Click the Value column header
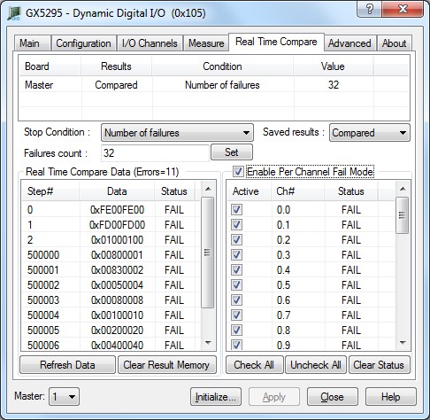430x420 pixels. click(333, 66)
